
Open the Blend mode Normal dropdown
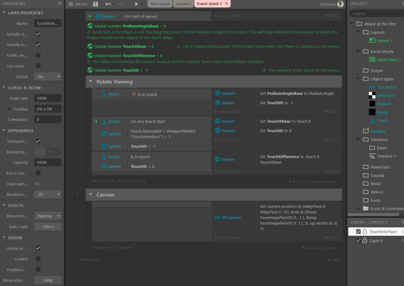[x=48, y=216]
